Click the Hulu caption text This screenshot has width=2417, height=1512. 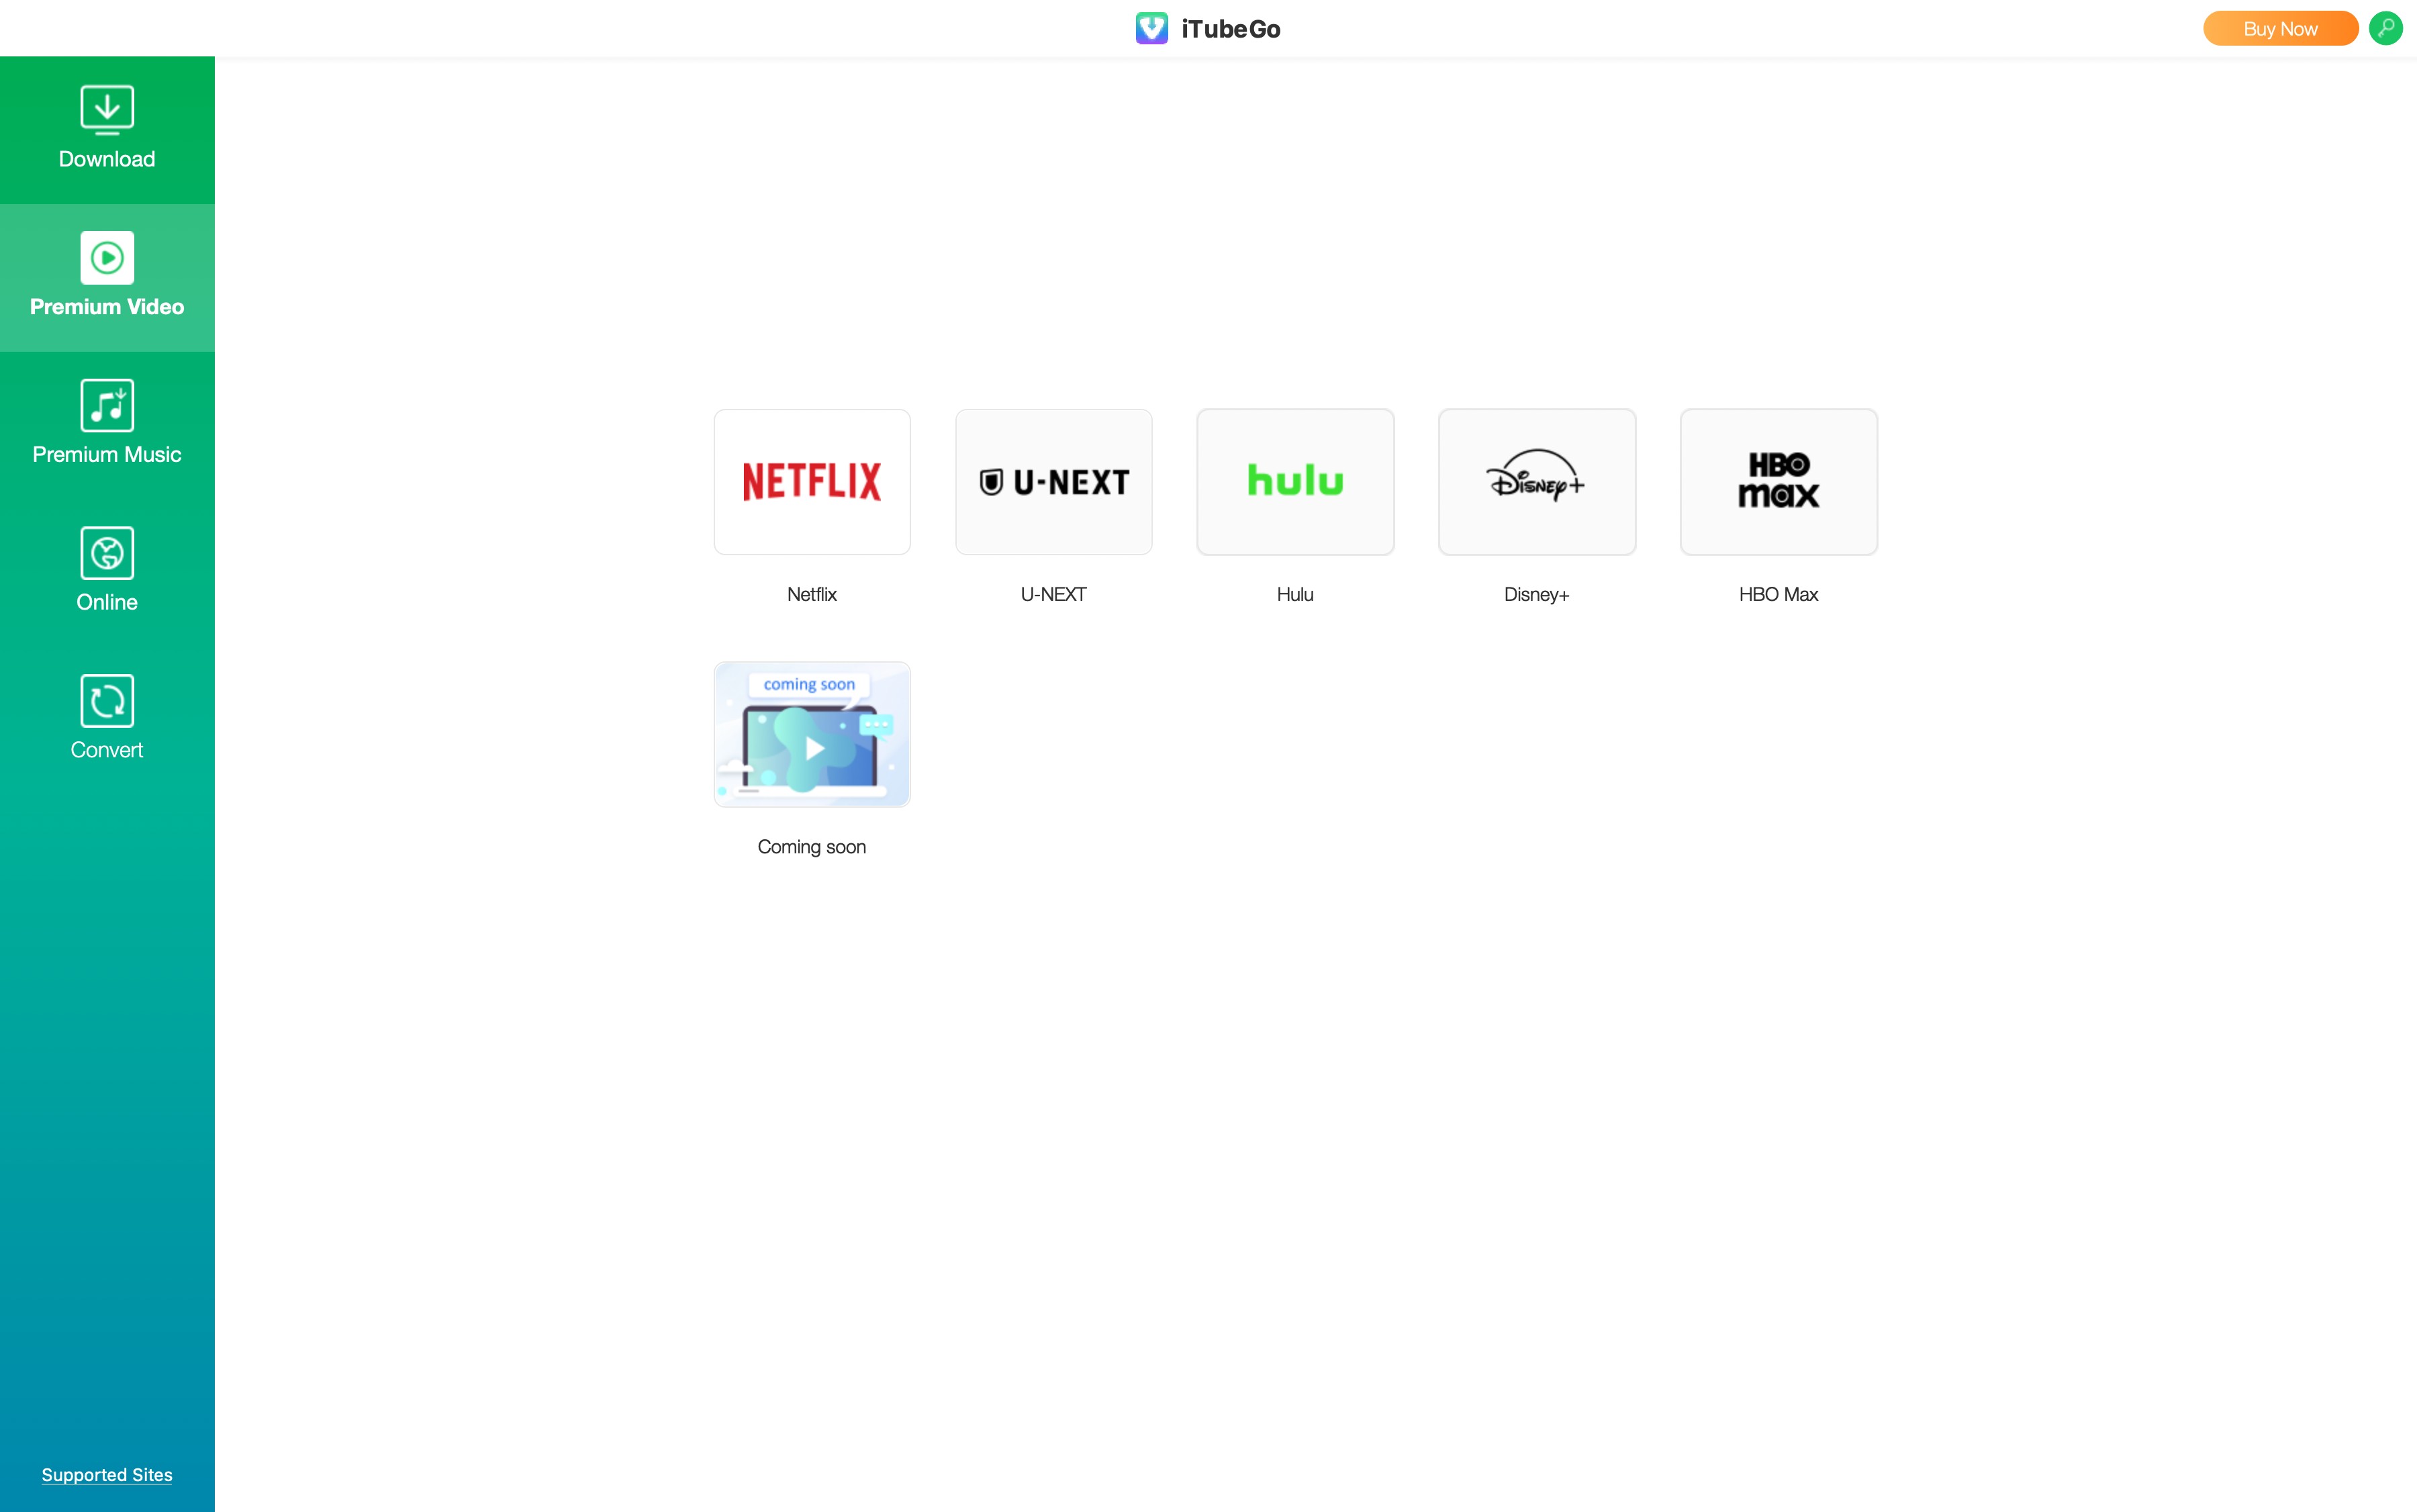pyautogui.click(x=1295, y=594)
